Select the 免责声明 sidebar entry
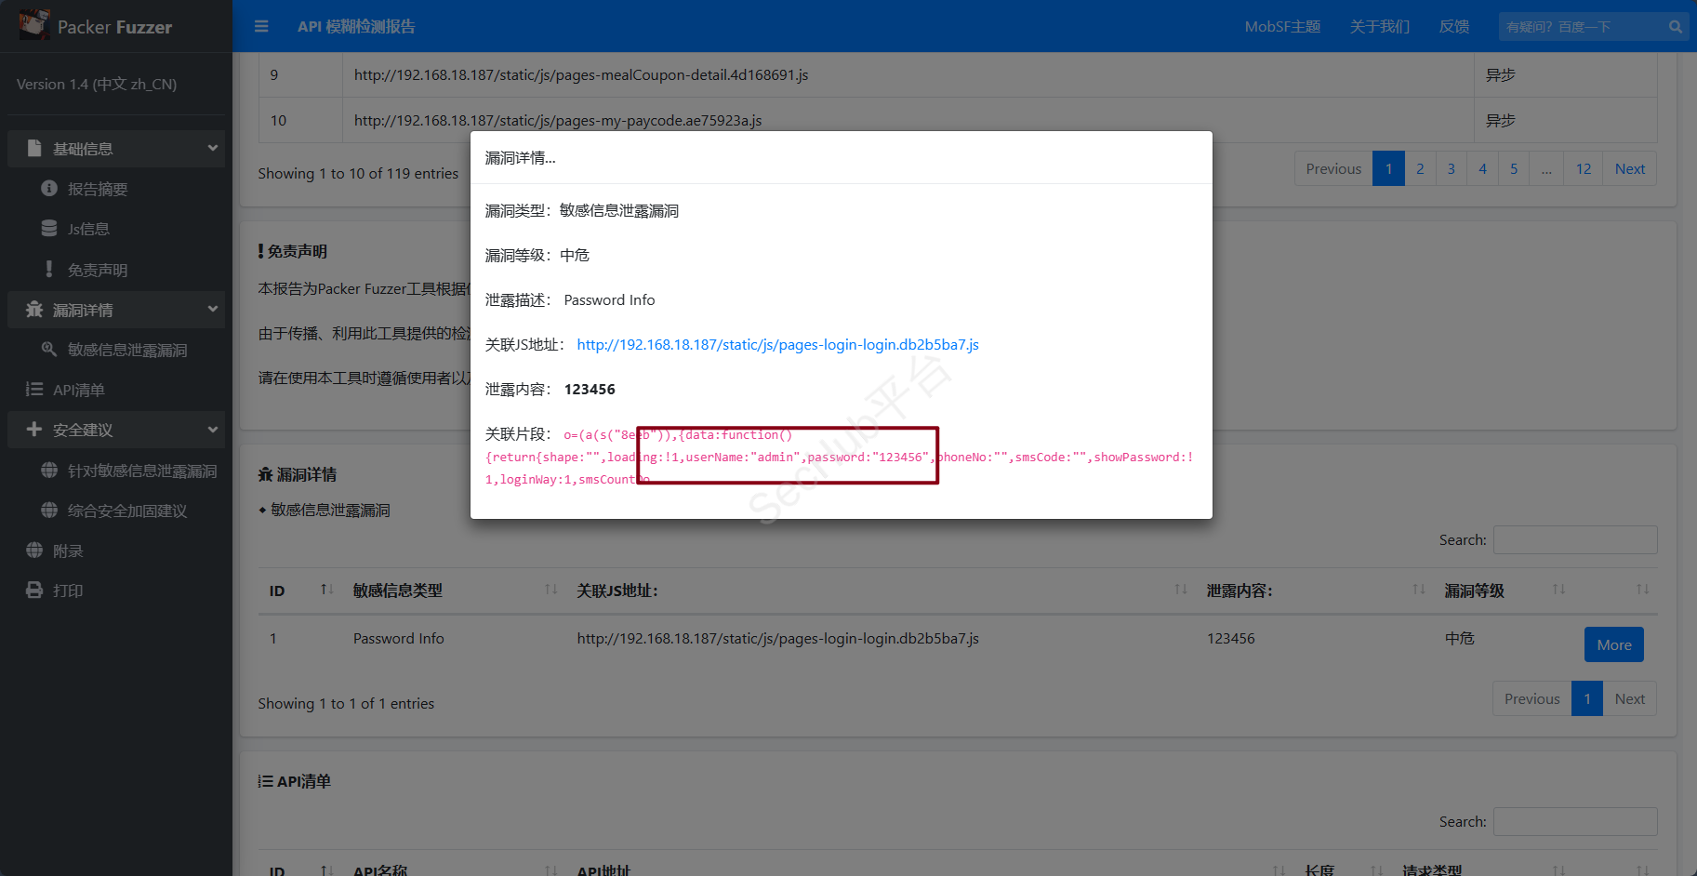Screen dimensions: 1697x876 tap(97, 270)
